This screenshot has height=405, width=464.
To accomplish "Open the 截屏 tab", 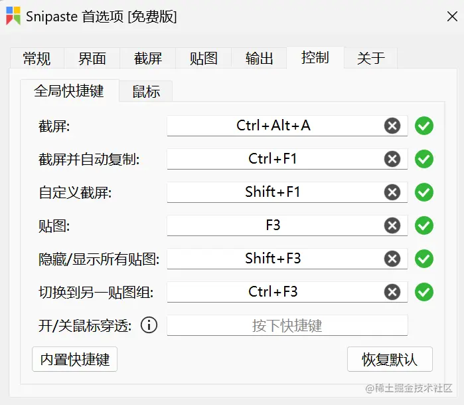I will pos(147,58).
